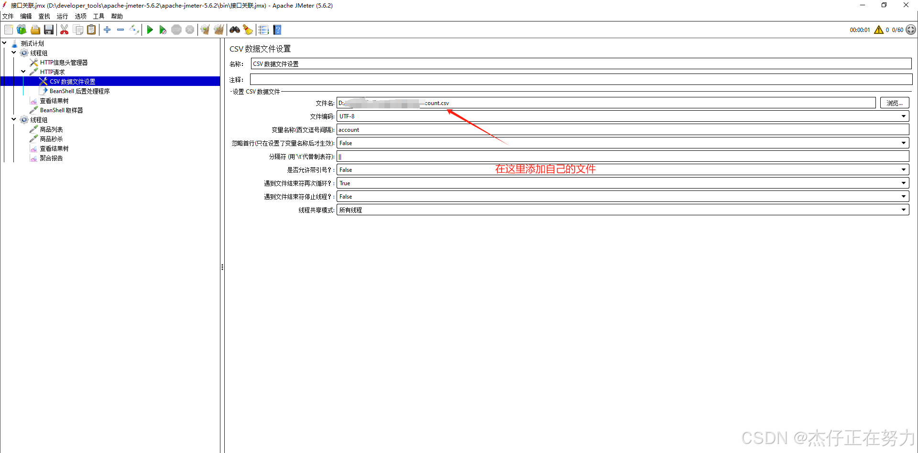This screenshot has height=453, width=918.
Task: Click the Open file folder icon
Action: click(35, 30)
